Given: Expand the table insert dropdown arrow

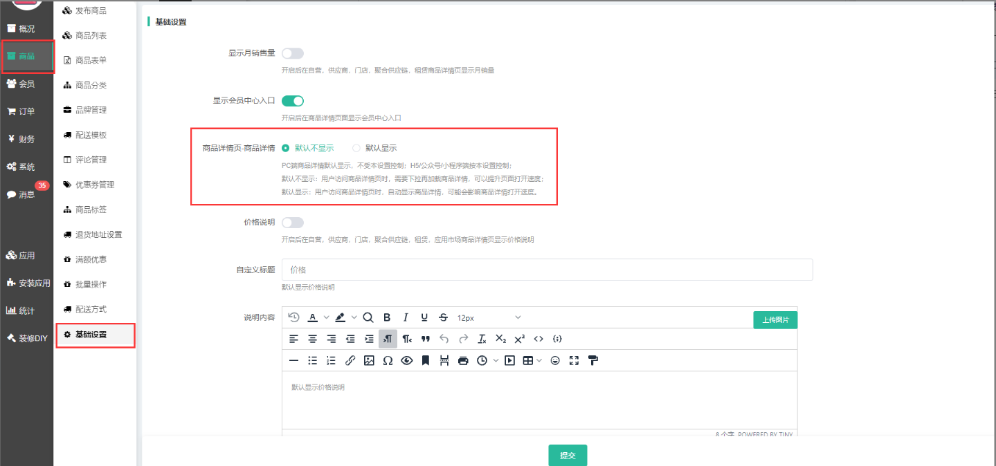Looking at the screenshot, I should (x=539, y=360).
